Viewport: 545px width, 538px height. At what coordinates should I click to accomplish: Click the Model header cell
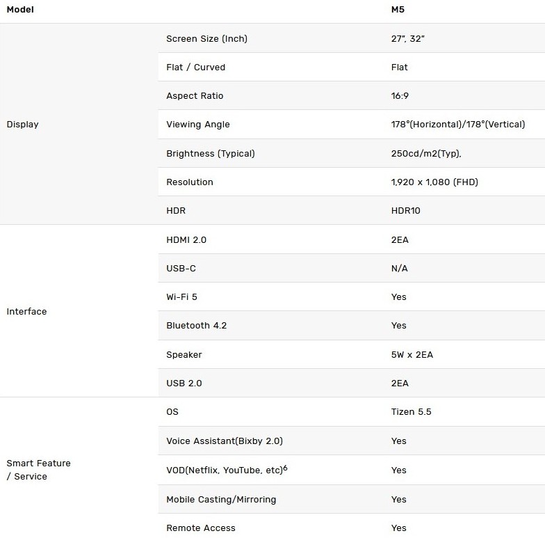[19, 10]
